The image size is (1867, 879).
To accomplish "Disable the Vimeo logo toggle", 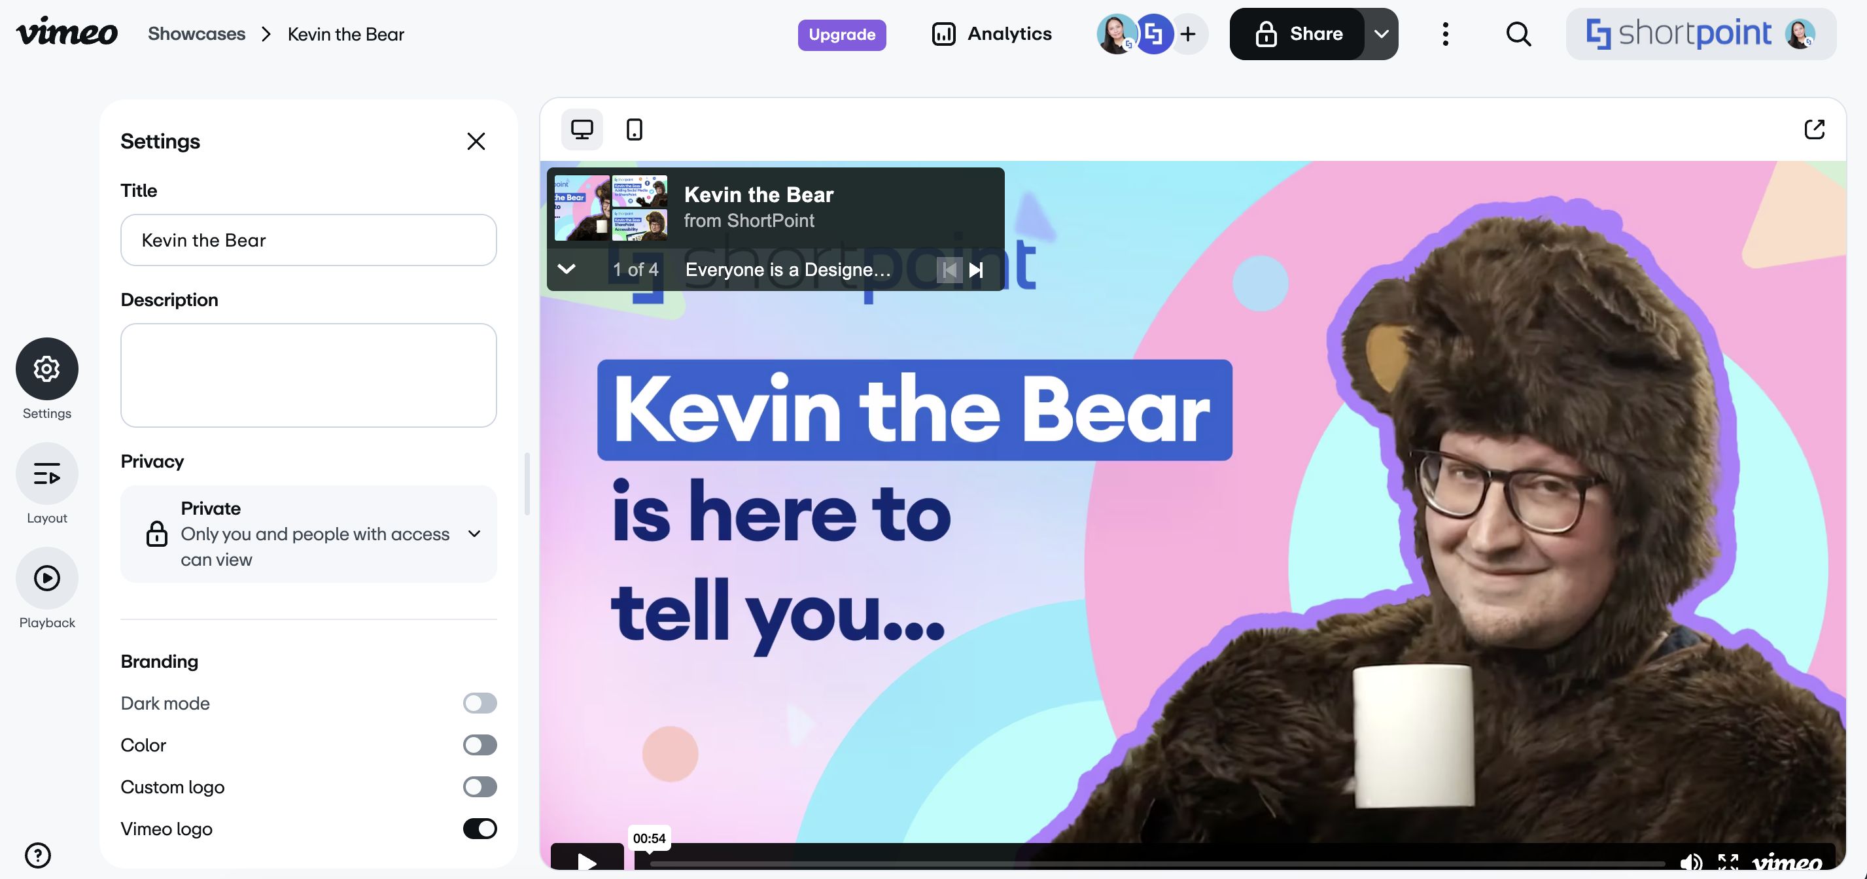I will [x=481, y=828].
